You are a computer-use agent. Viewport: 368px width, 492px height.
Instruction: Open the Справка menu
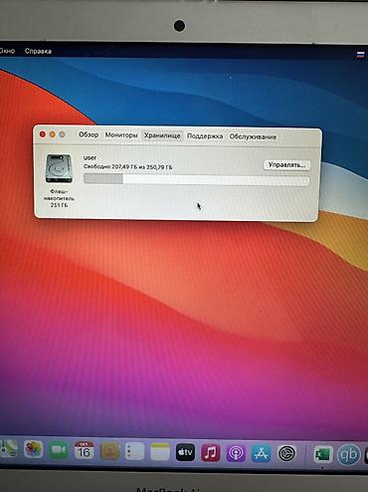[x=38, y=51]
